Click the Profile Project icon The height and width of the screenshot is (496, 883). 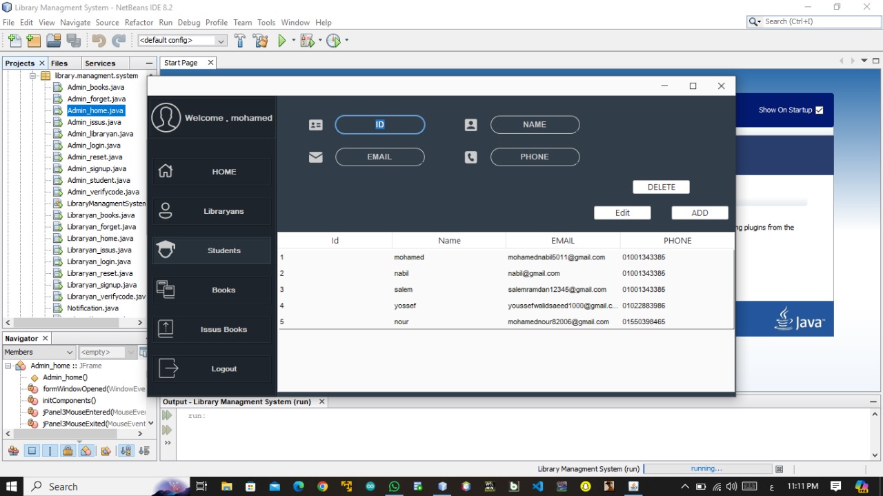click(333, 41)
